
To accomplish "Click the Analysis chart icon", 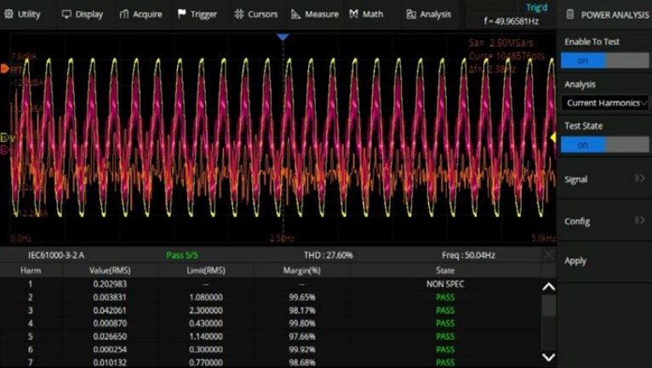I will coord(411,14).
